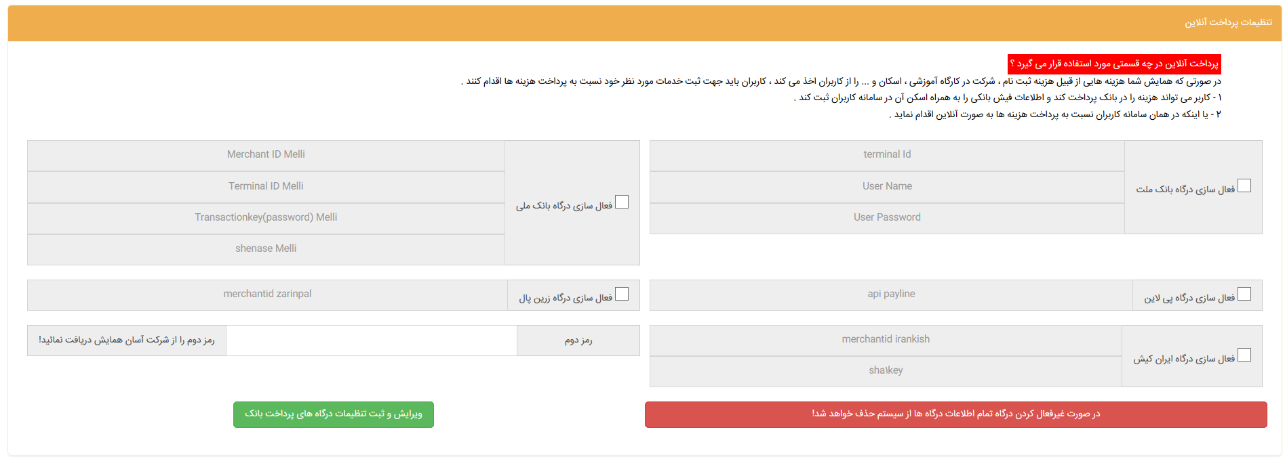Click the empty second password field
Screen dimensions: 1285x459
tap(371, 341)
